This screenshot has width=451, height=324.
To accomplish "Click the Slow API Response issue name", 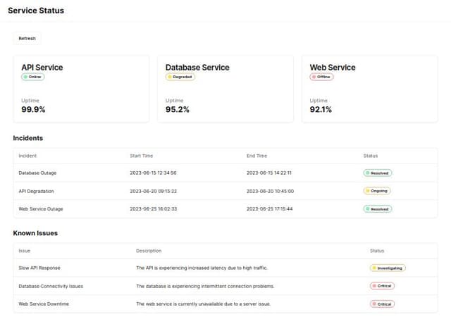I will (x=38, y=268).
